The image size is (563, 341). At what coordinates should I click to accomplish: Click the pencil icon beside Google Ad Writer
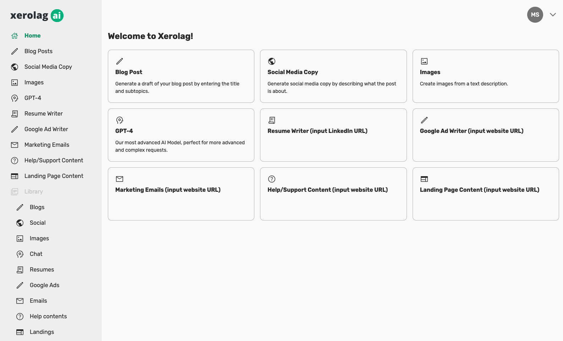click(15, 129)
